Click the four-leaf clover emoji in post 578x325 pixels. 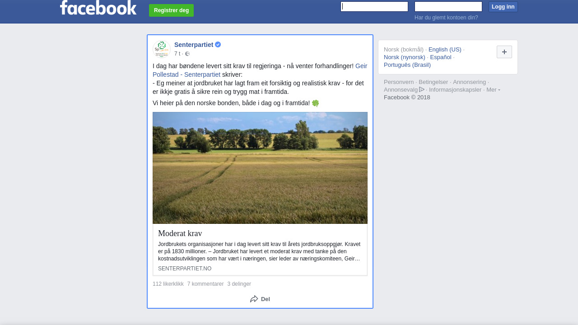(x=316, y=103)
